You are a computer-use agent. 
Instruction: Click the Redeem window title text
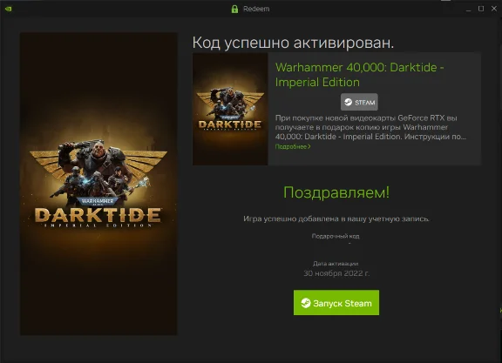(256, 9)
